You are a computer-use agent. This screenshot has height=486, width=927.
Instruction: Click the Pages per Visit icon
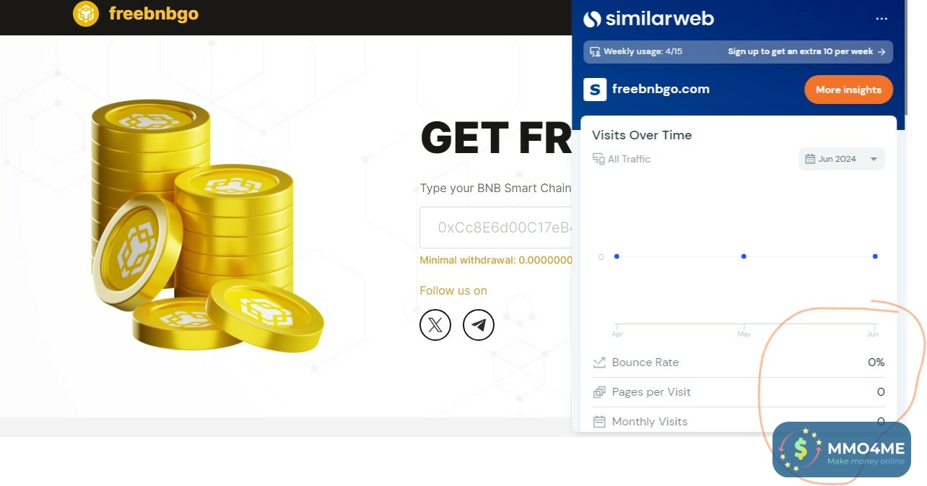point(599,392)
